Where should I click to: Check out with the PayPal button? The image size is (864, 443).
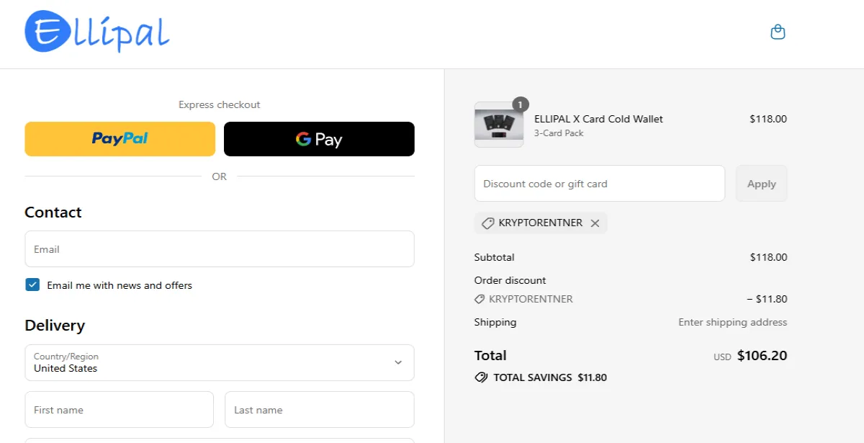click(120, 138)
